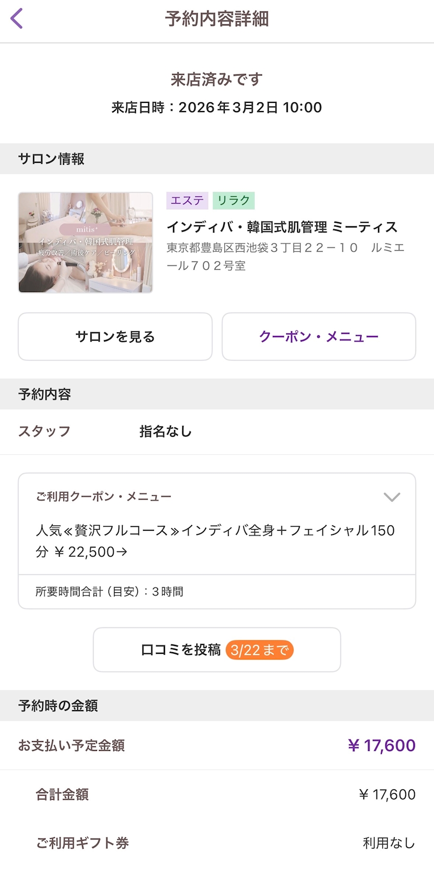Expand the ご利用クーポン・メニュー chevron
Viewport: 434px width, 876px height.
click(392, 497)
